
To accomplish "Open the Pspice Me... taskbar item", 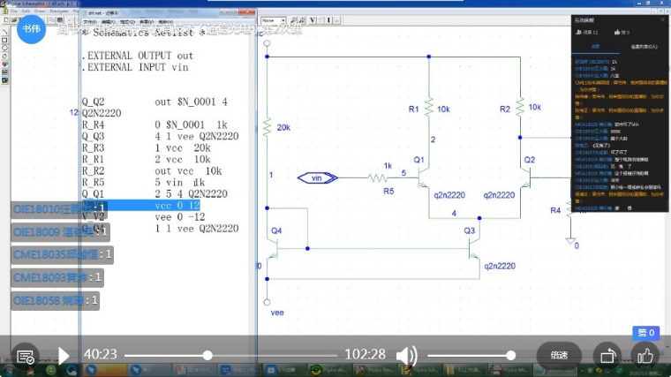I will tap(509, 370).
